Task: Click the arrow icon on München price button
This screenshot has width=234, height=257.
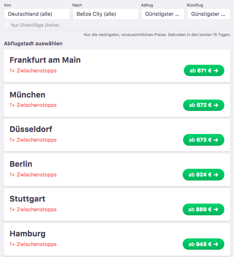Action: [x=216, y=105]
